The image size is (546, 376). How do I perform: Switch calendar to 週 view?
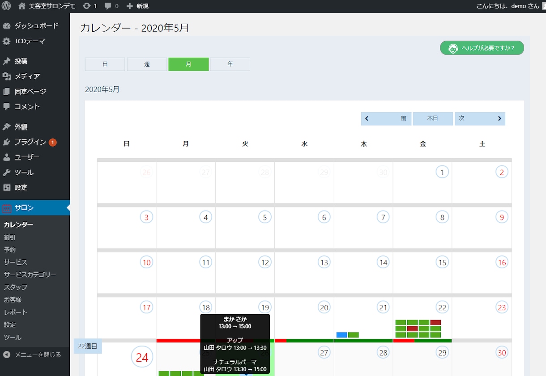point(147,64)
